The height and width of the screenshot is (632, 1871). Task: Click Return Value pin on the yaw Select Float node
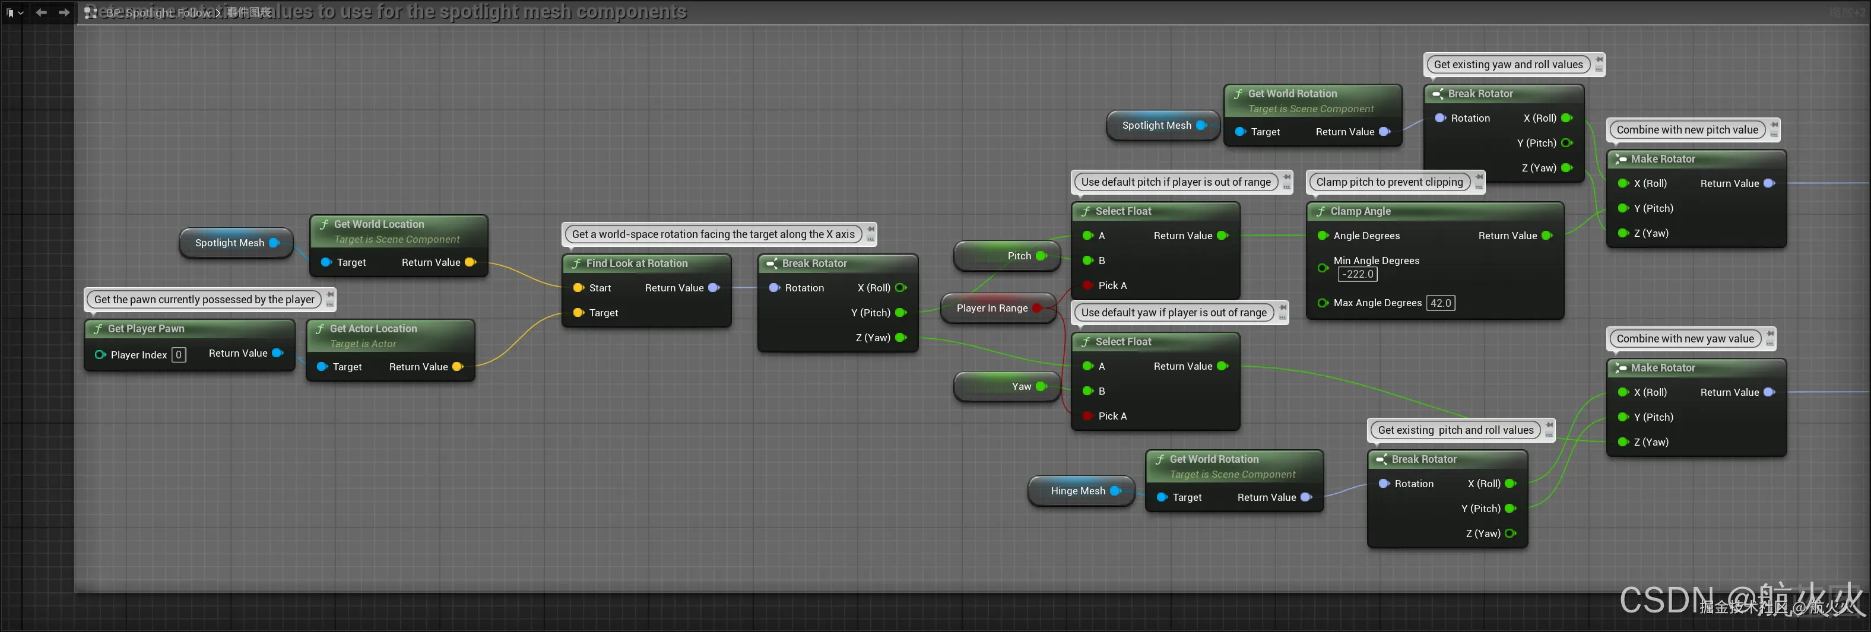[x=1222, y=367]
